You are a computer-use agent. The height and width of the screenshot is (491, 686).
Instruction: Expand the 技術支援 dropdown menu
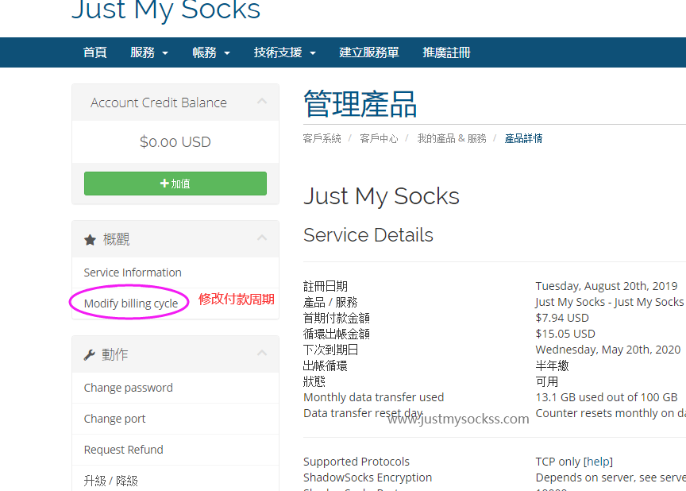(x=284, y=52)
